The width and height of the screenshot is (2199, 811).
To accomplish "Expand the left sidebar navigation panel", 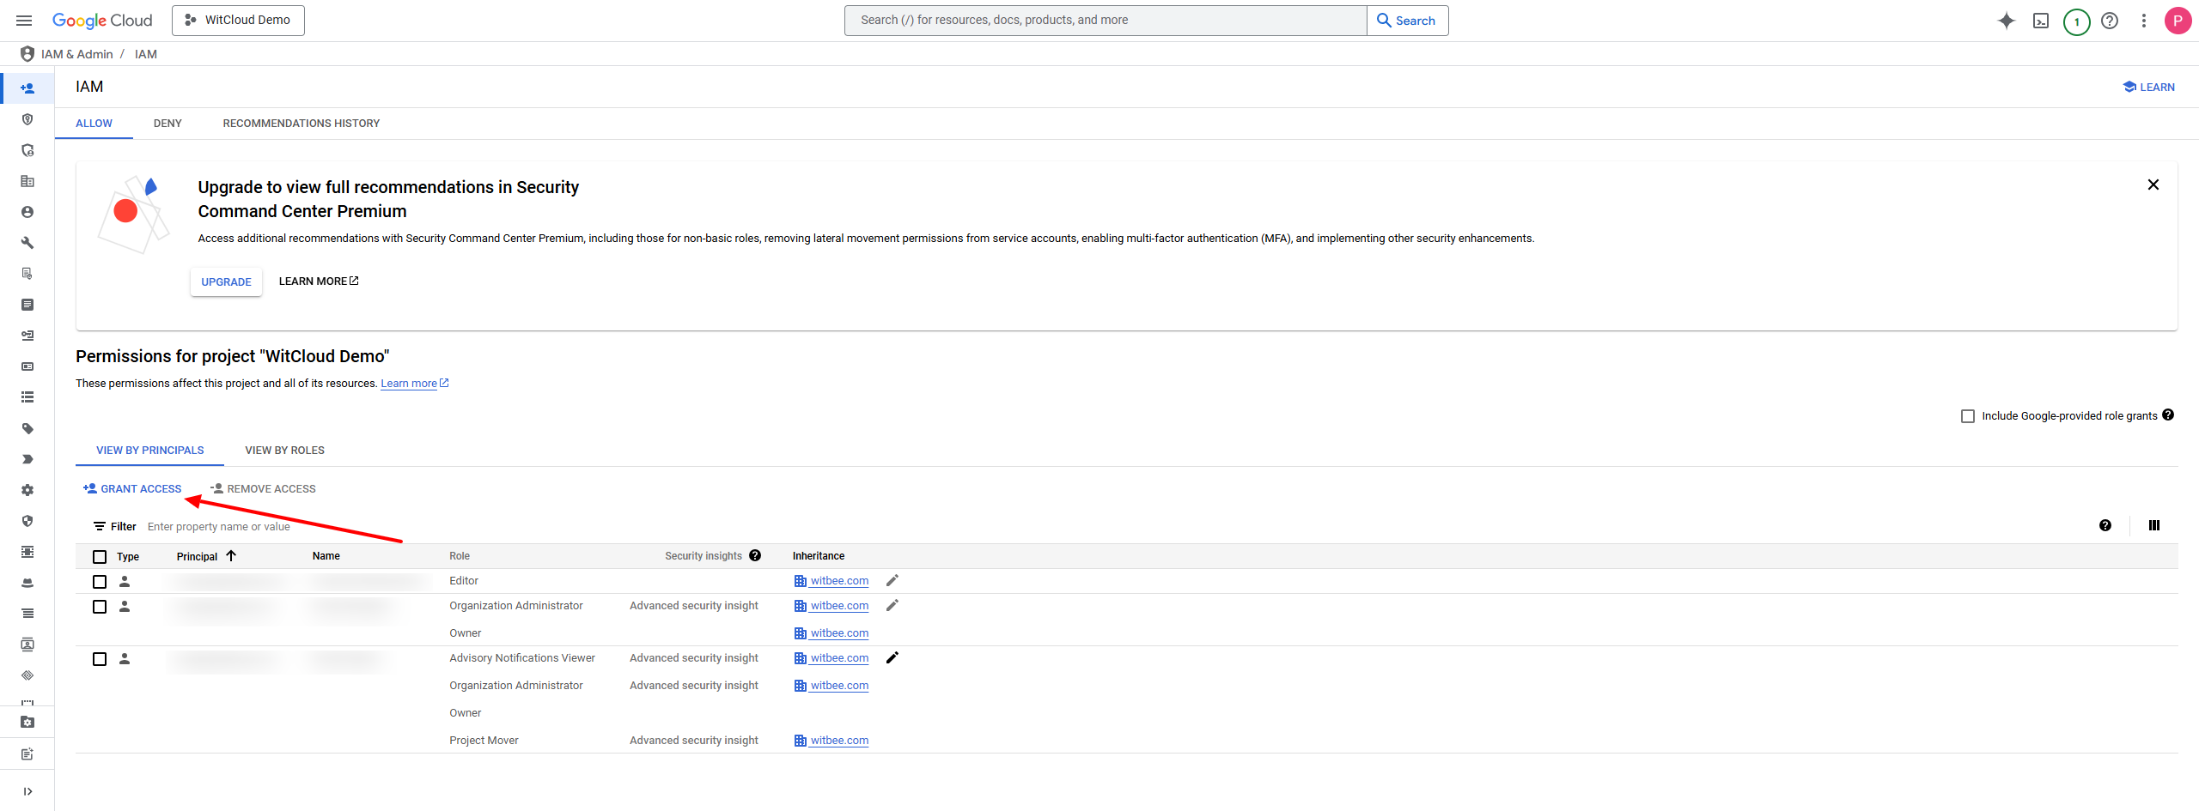I will 27,791.
